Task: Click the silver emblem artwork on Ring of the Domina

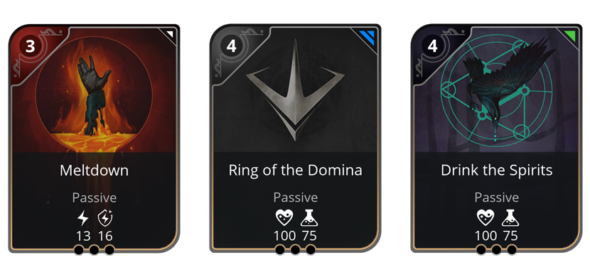Action: point(296,90)
